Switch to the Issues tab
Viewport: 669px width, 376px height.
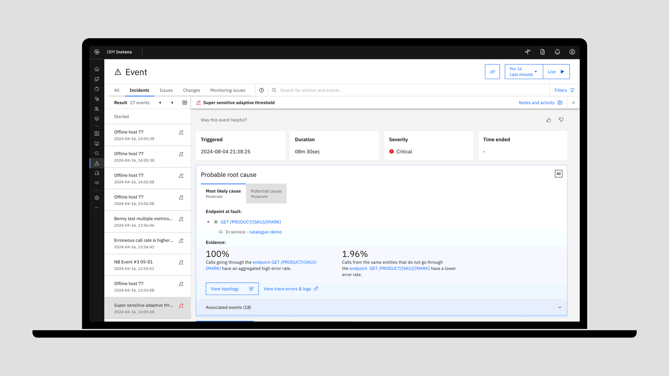pyautogui.click(x=166, y=90)
